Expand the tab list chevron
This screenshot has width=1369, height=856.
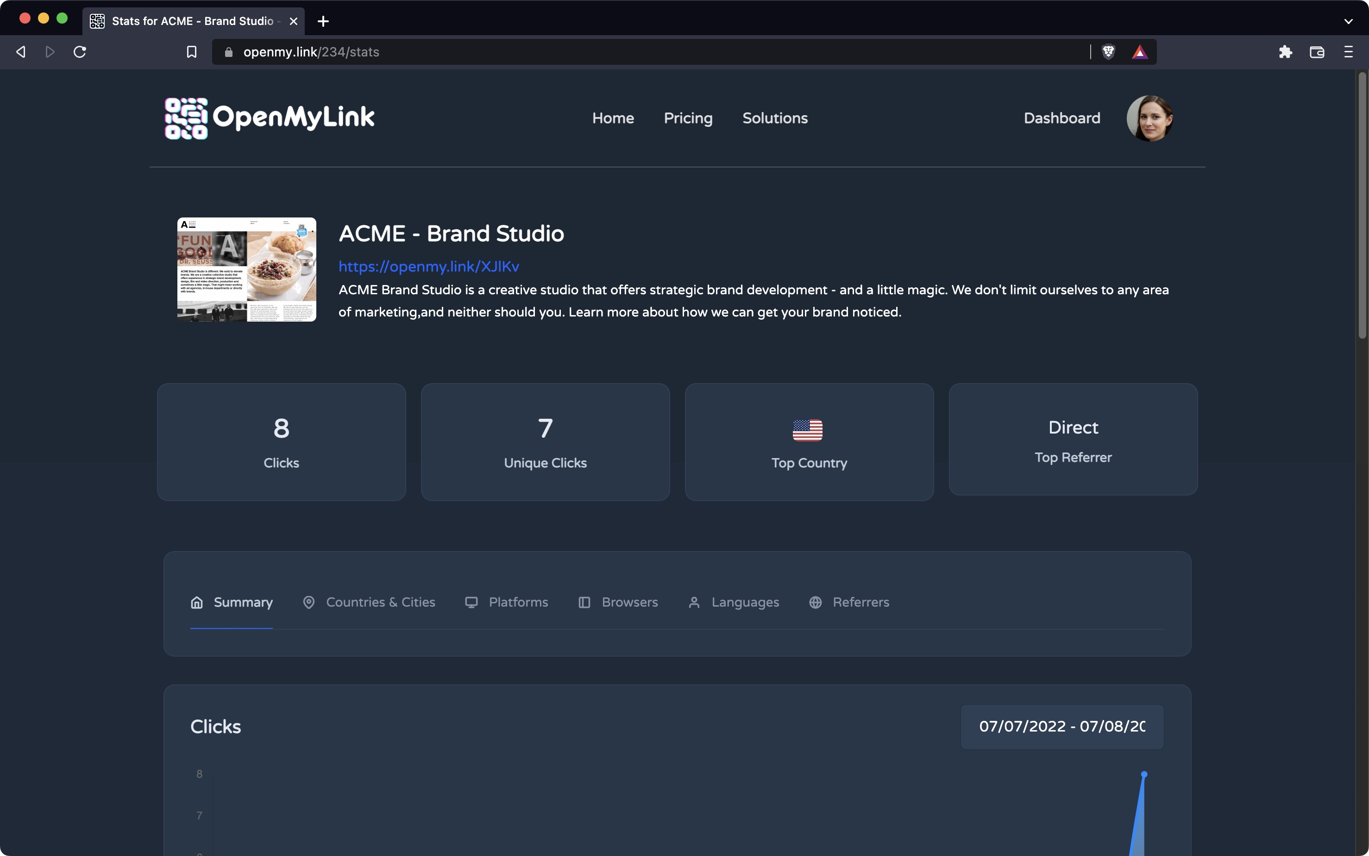click(x=1348, y=21)
